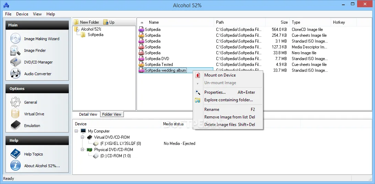Click the ISO icon next to Softpedia DVD

click(x=141, y=59)
